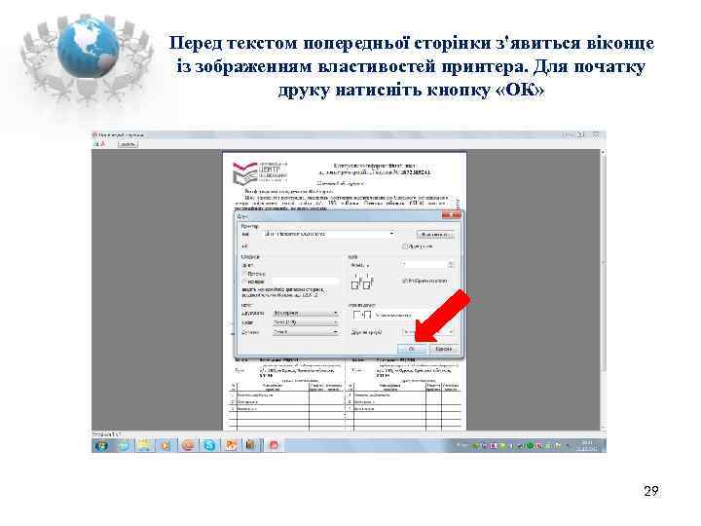
Task: Select the page numbers radio button
Action: pos(245,282)
